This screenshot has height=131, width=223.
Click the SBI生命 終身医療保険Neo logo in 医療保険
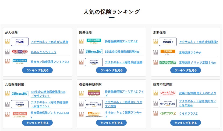tap(94, 52)
